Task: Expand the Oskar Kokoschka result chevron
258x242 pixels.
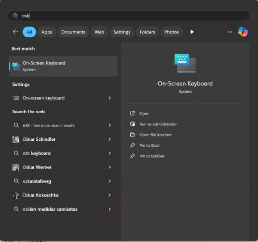Action: coord(110,195)
